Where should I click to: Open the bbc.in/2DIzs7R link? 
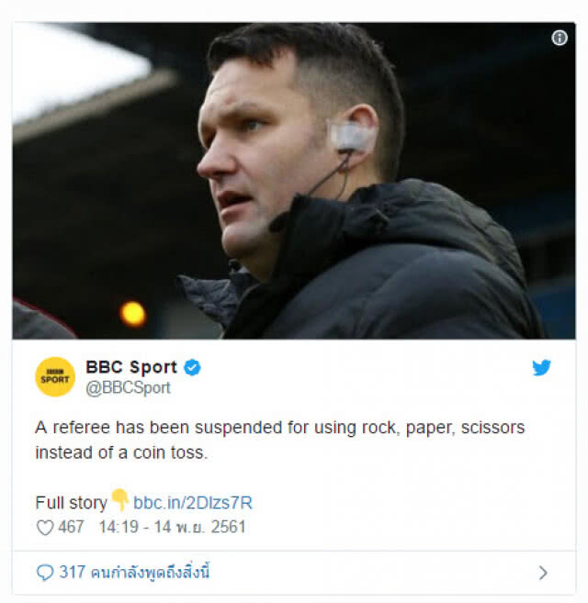(x=193, y=503)
